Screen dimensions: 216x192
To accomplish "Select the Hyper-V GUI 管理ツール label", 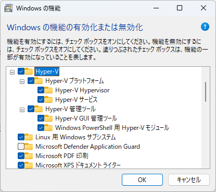I will tap(86, 118).
